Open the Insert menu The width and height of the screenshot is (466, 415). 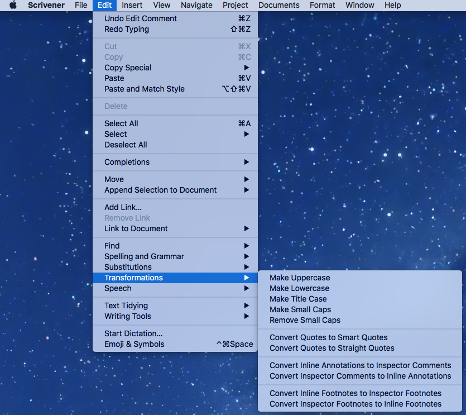coord(132,5)
